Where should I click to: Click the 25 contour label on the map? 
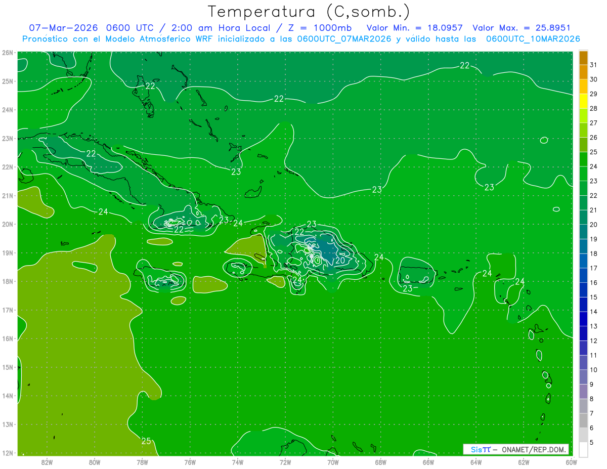click(146, 441)
